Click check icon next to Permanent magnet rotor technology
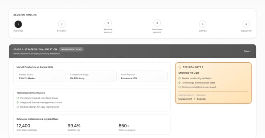 18,98
